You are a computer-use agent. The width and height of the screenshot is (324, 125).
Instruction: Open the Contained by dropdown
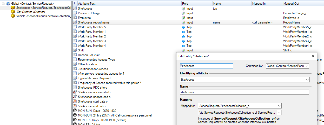[x=307, y=66]
